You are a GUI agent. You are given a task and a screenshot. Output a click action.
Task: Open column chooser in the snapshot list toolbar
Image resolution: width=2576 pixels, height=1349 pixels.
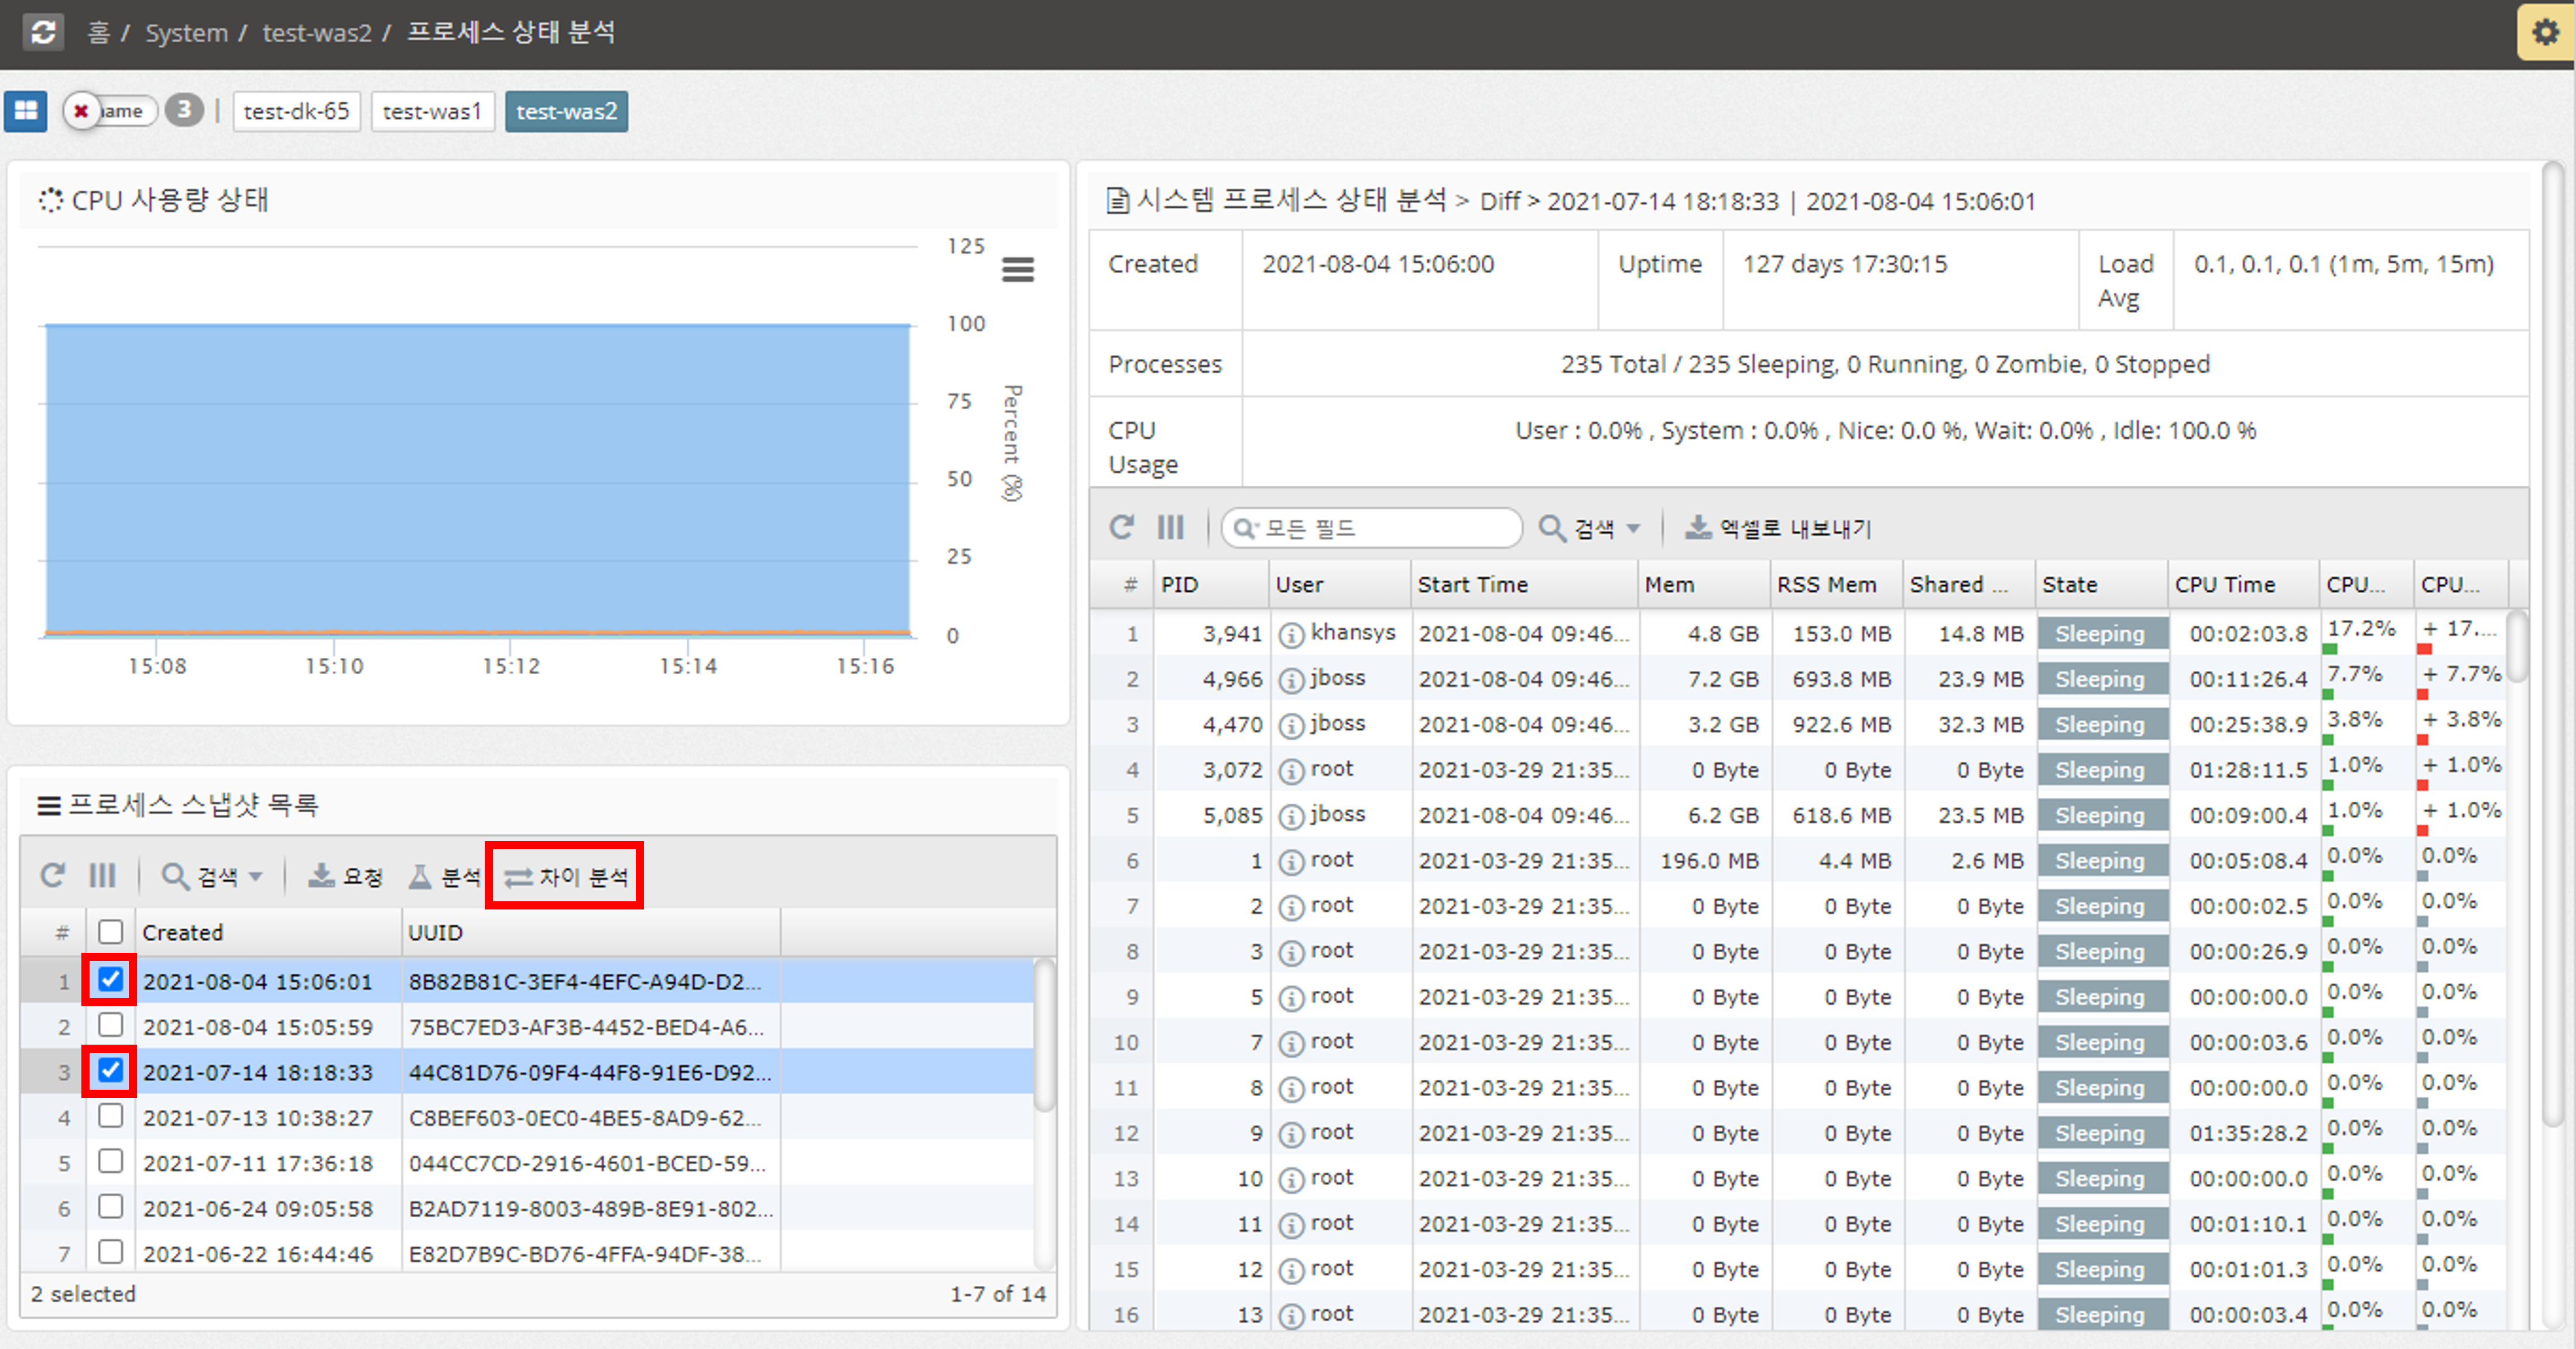[102, 876]
